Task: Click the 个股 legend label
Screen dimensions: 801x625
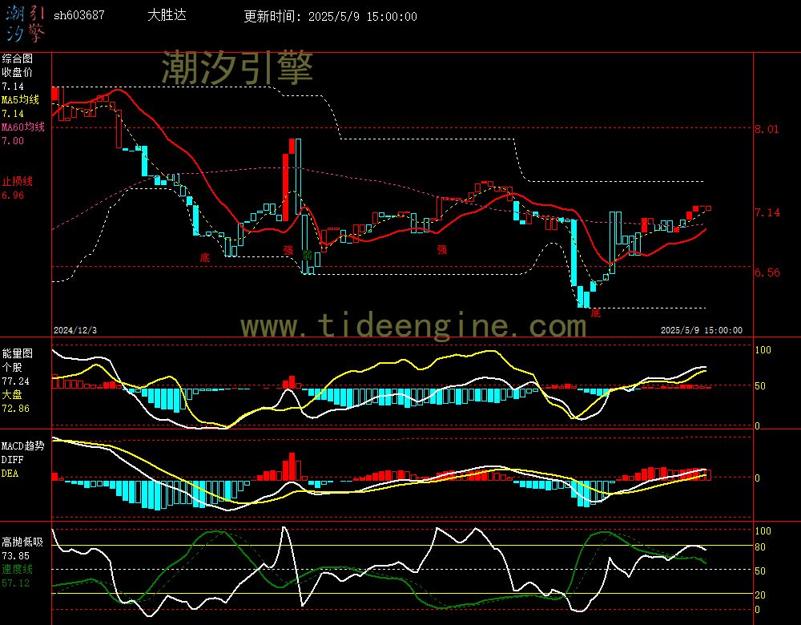Action: pos(12,368)
